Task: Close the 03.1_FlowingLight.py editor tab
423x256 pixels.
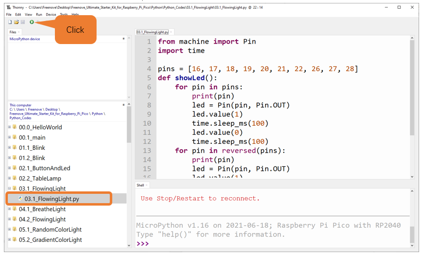Action: (171, 32)
